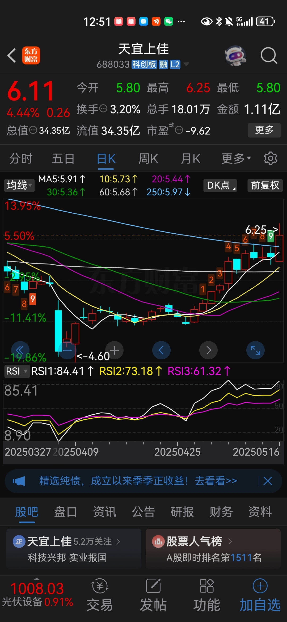Open the DK点 dropdown
Viewport: 287px width, 622px height.
point(220,185)
